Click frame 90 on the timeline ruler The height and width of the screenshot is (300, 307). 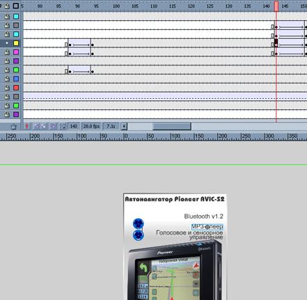(77, 6)
